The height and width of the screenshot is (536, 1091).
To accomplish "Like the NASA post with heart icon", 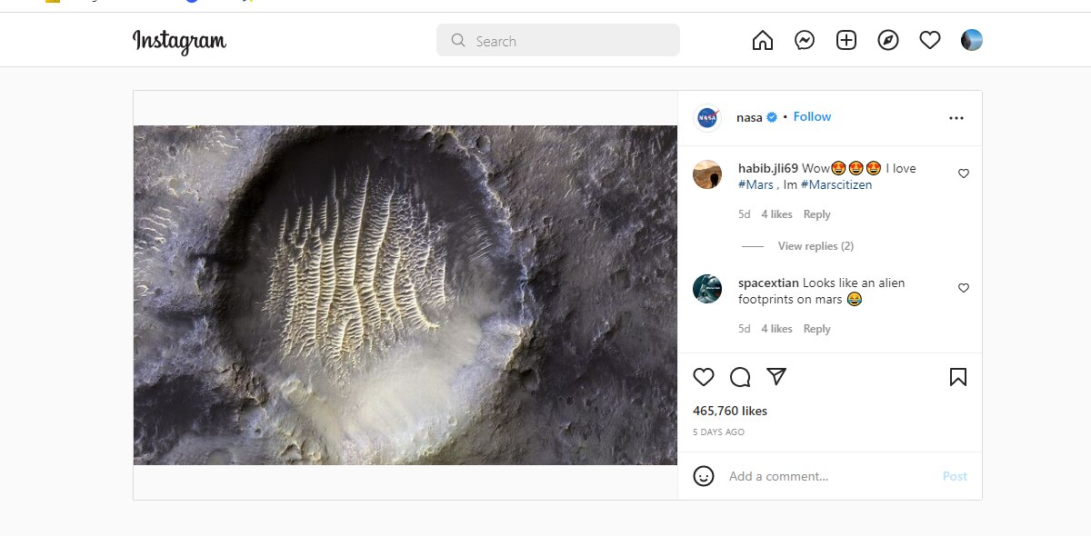I will [704, 377].
